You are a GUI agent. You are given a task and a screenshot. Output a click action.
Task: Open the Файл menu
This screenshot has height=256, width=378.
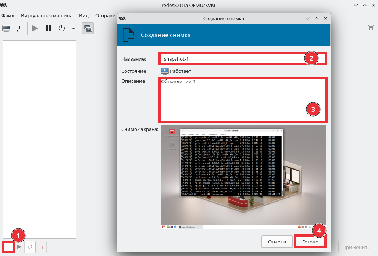pos(8,16)
